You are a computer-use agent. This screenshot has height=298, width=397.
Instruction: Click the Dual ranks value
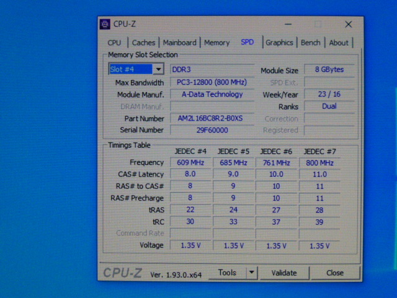(x=329, y=106)
